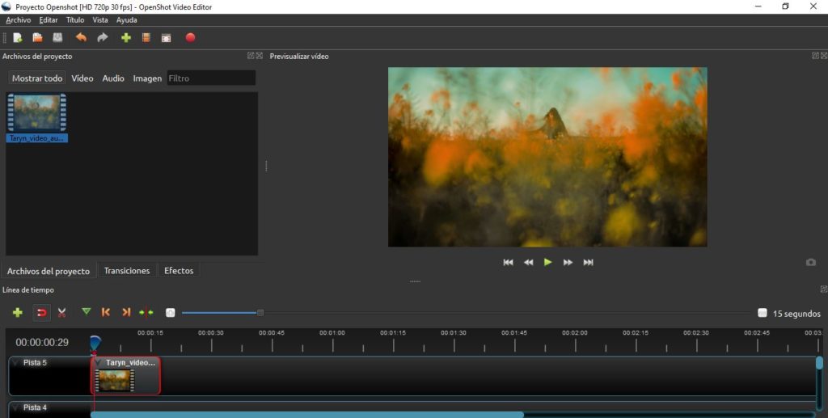Click the red Export Video button

point(191,37)
